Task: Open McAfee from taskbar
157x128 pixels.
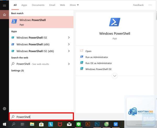Action: [x=60, y=124]
